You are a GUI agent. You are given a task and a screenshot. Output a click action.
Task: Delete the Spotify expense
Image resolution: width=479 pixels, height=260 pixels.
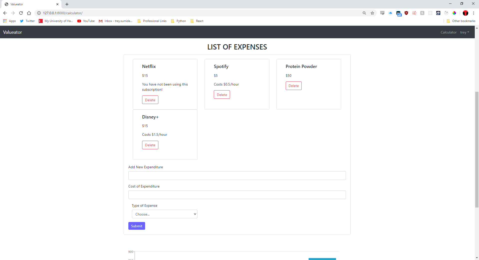tap(222, 95)
